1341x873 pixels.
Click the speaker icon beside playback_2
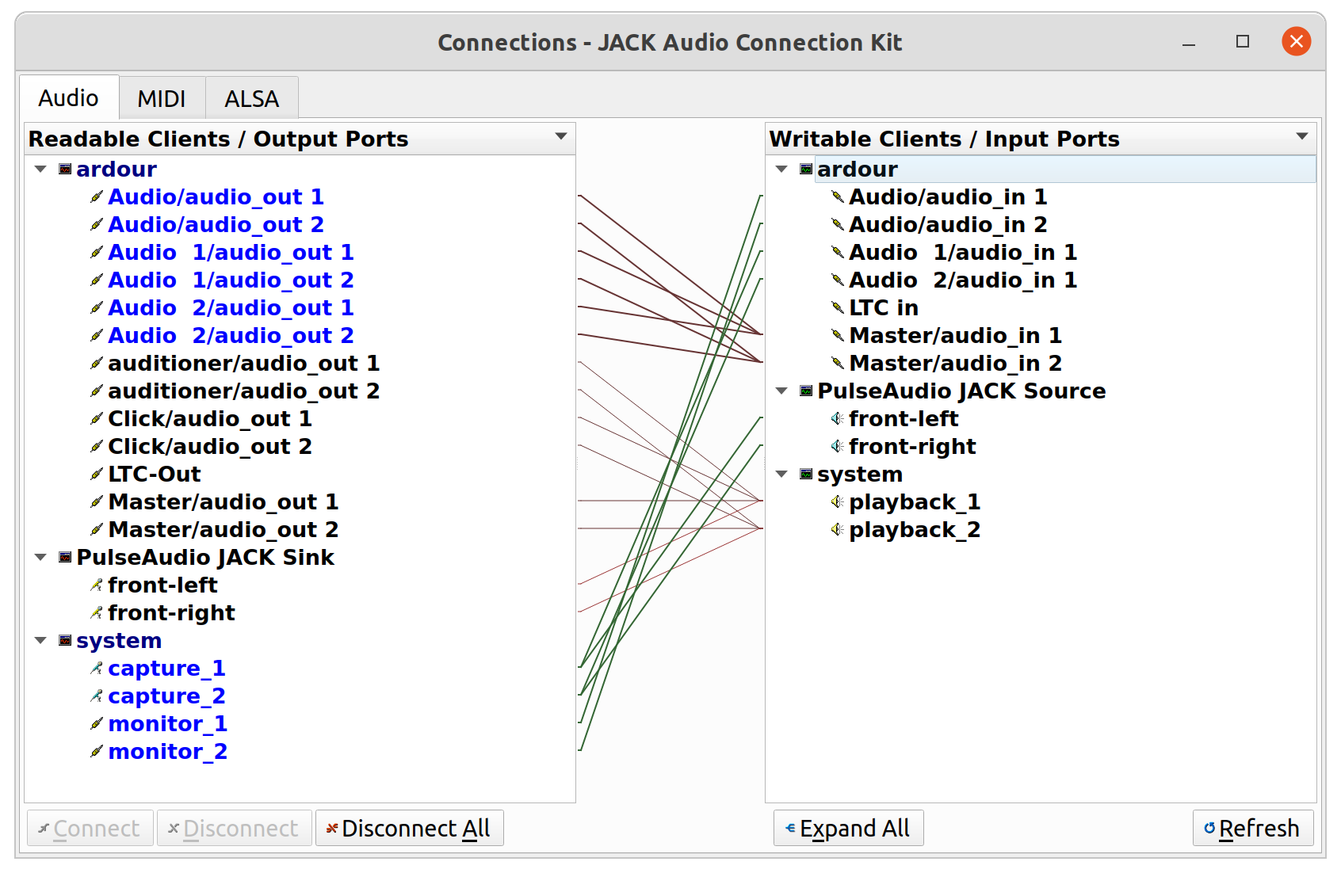pos(838,529)
